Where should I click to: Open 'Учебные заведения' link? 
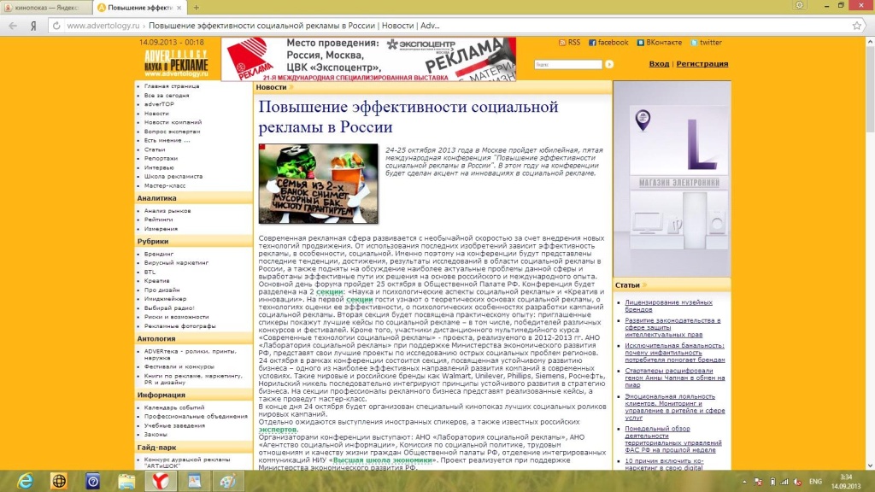(x=174, y=425)
